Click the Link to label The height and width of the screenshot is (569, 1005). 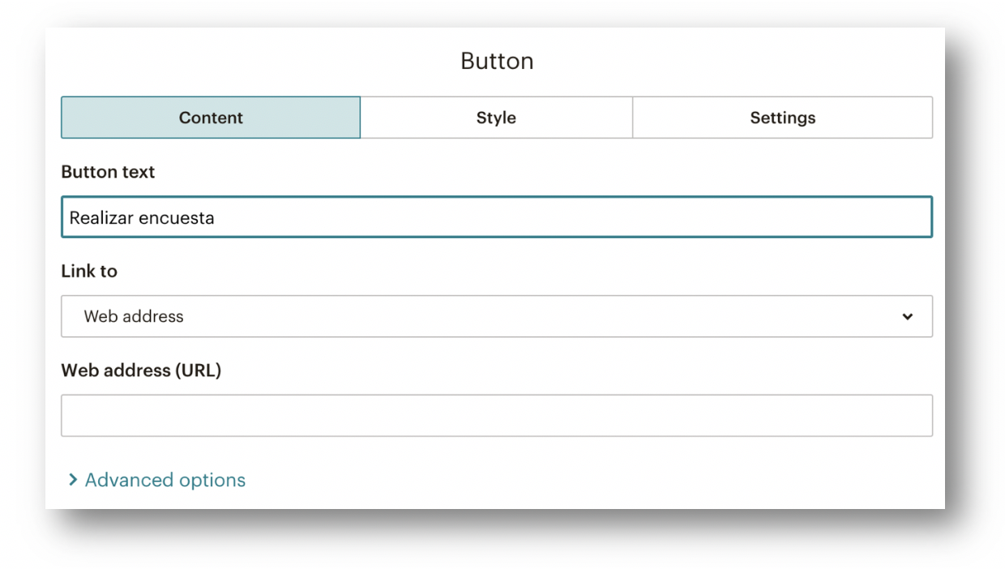(x=89, y=272)
